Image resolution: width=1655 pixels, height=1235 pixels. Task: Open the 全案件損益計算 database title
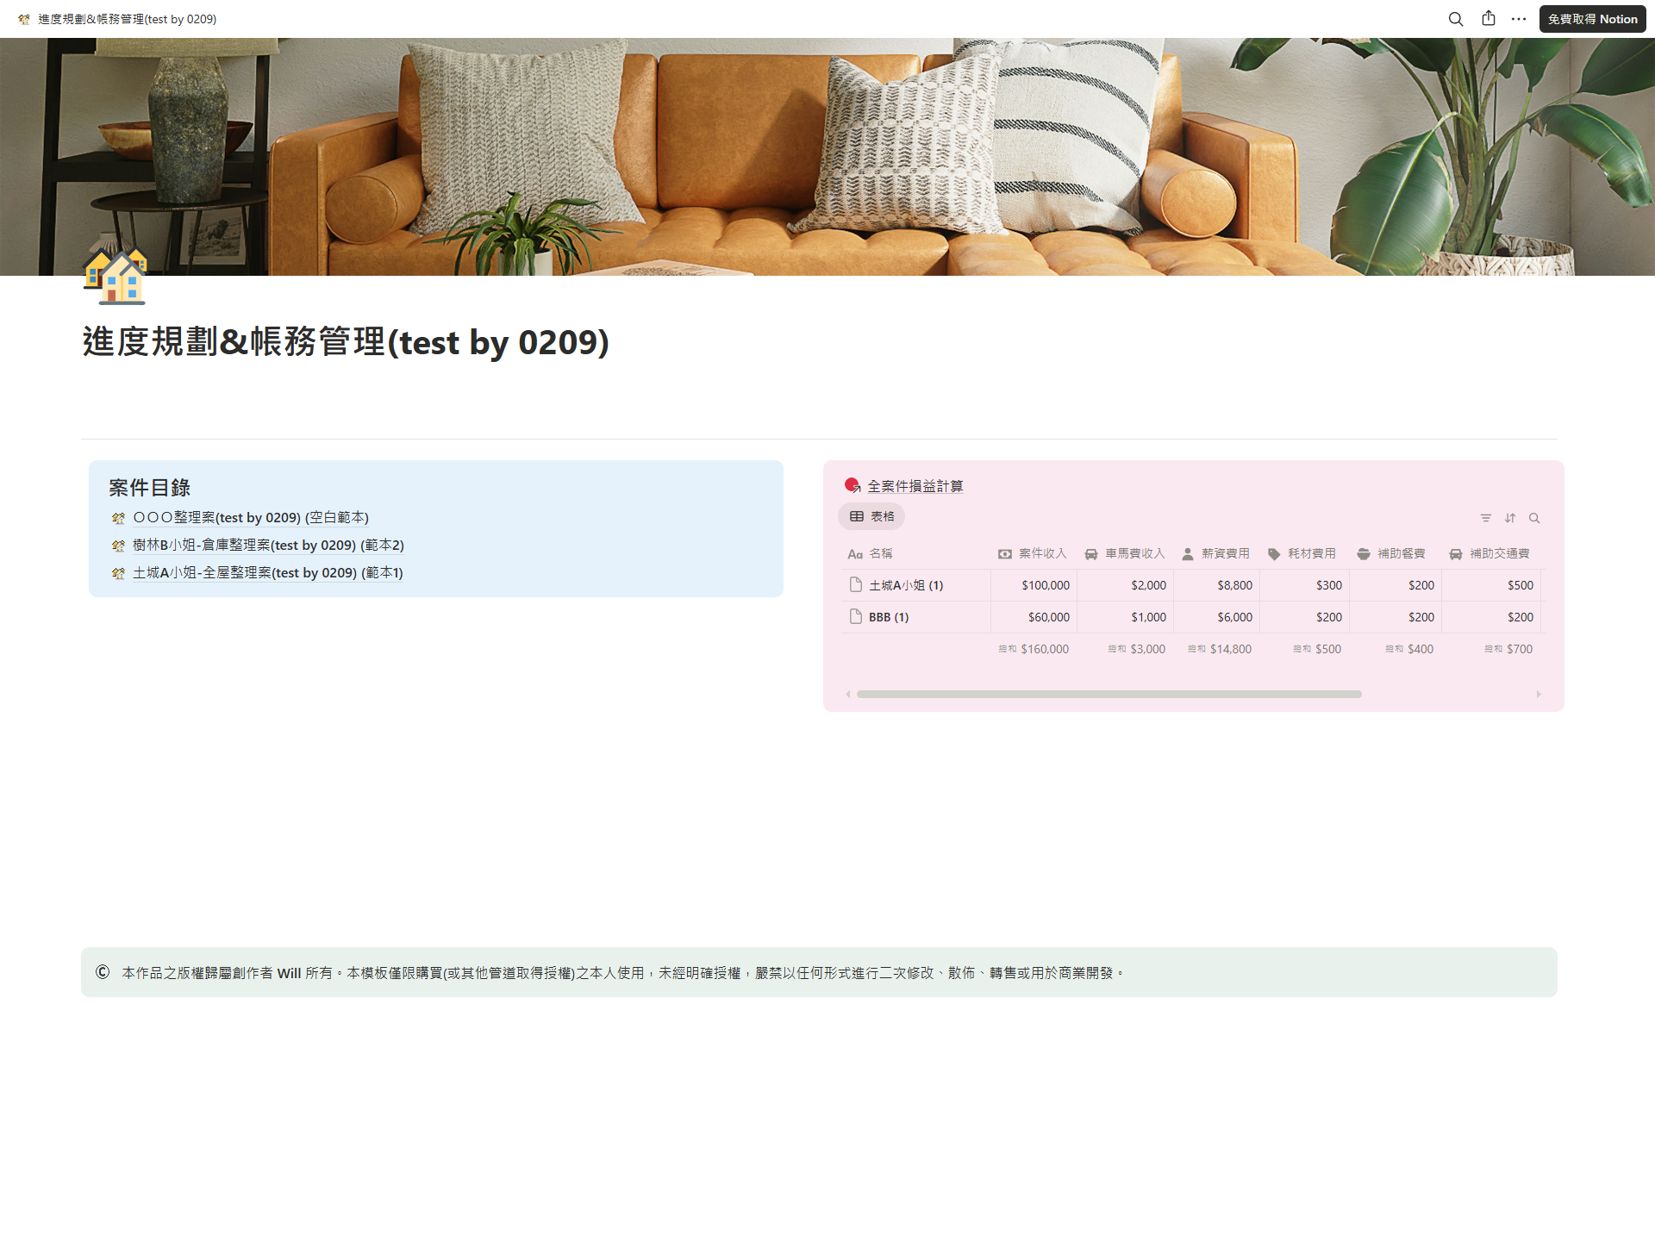click(x=915, y=486)
